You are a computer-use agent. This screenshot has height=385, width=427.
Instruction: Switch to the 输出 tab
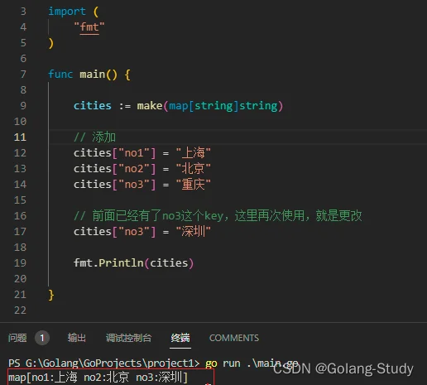[x=77, y=338]
